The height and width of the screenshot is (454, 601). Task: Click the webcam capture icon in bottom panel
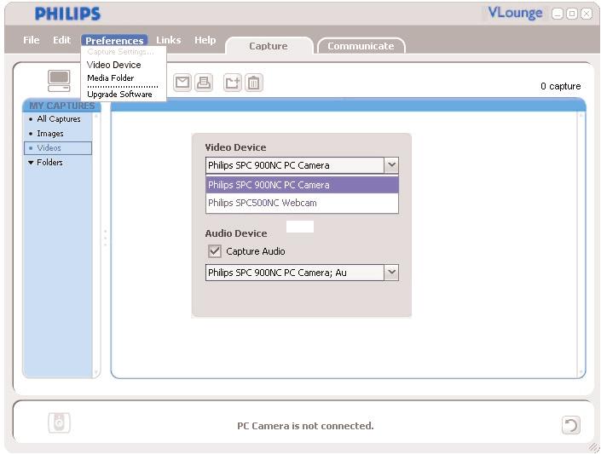(x=59, y=423)
